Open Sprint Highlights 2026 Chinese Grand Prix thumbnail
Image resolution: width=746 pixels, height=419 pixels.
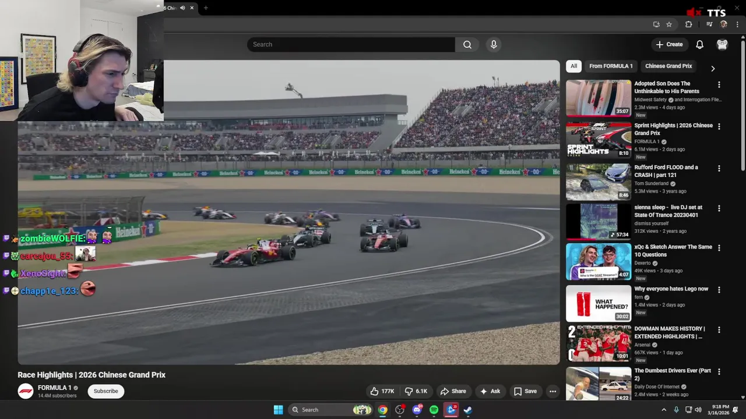pyautogui.click(x=599, y=140)
